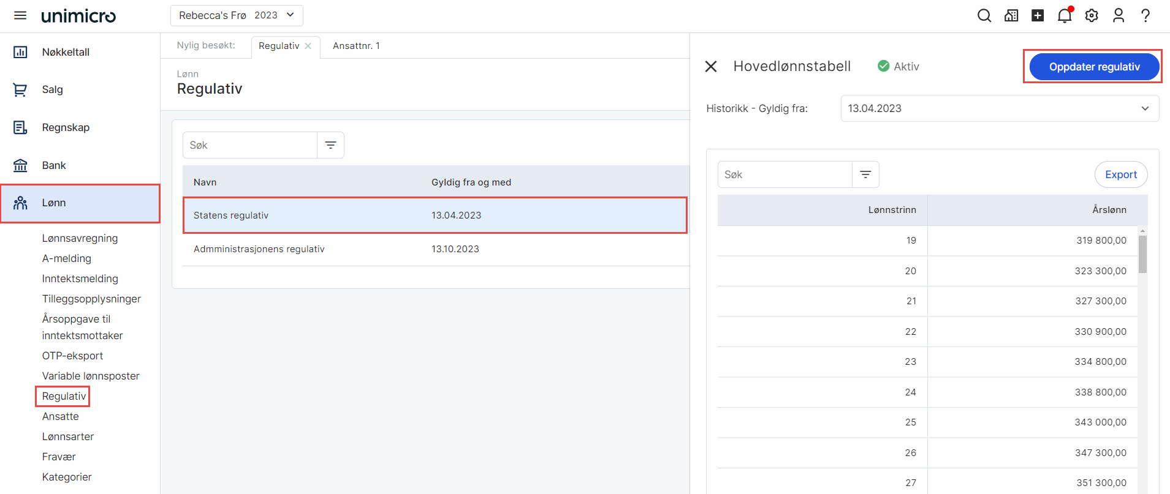The image size is (1170, 494).
Task: Click the help question mark icon
Action: [x=1145, y=15]
